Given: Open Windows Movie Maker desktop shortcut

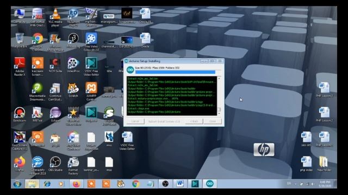Looking at the screenshot, I should (55, 42).
